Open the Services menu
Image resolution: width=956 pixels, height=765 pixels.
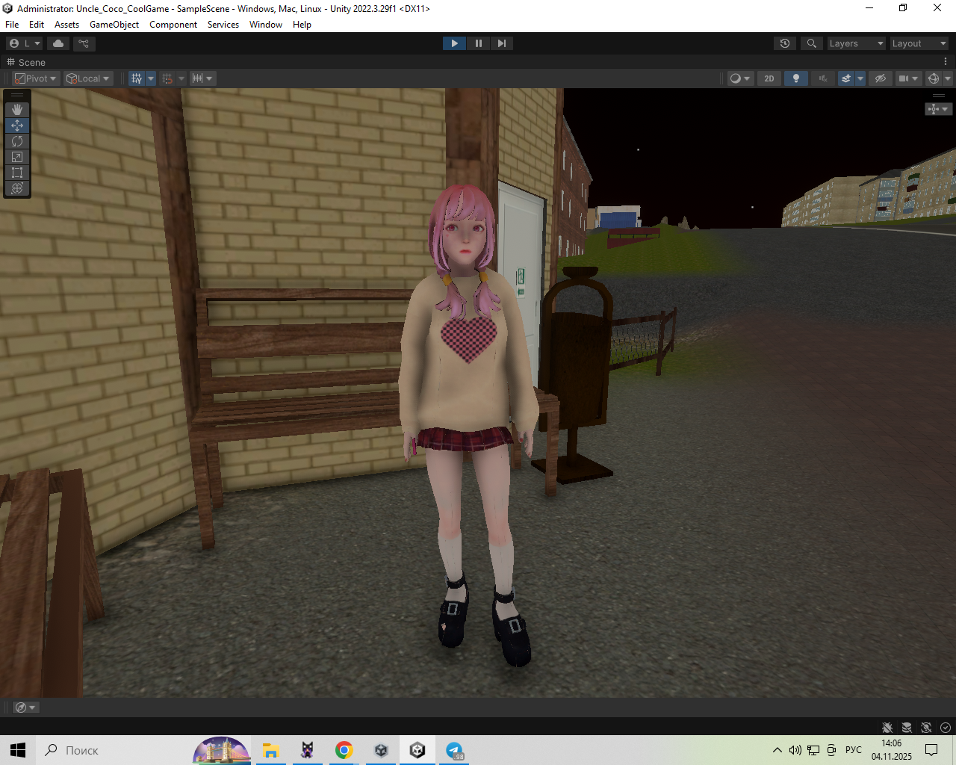coord(223,25)
